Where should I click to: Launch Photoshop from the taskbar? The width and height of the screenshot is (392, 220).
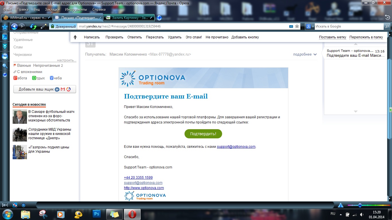click(97, 214)
